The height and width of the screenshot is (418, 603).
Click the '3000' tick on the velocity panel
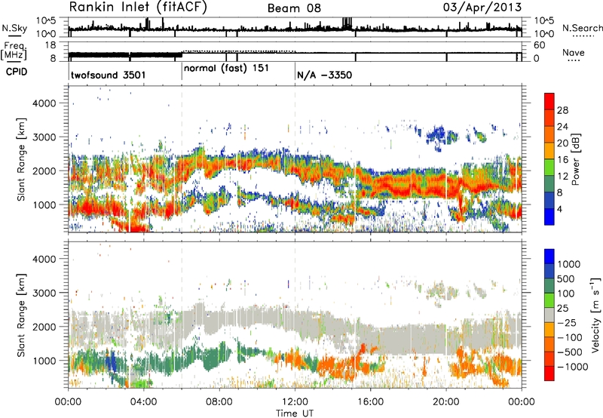pos(44,293)
